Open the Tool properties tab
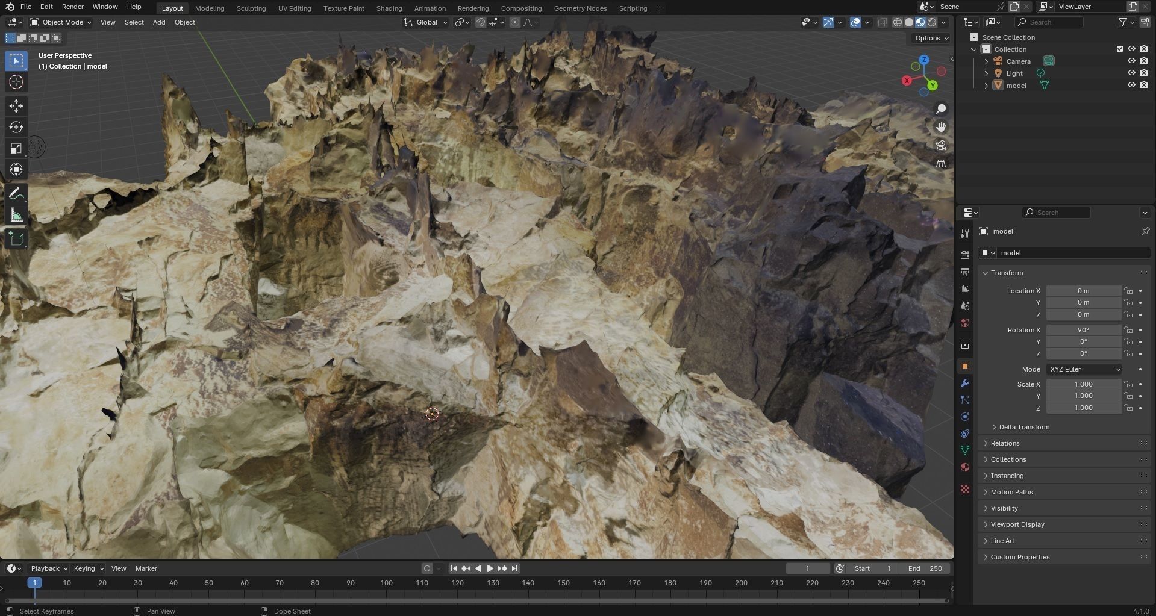The image size is (1156, 616). [965, 234]
